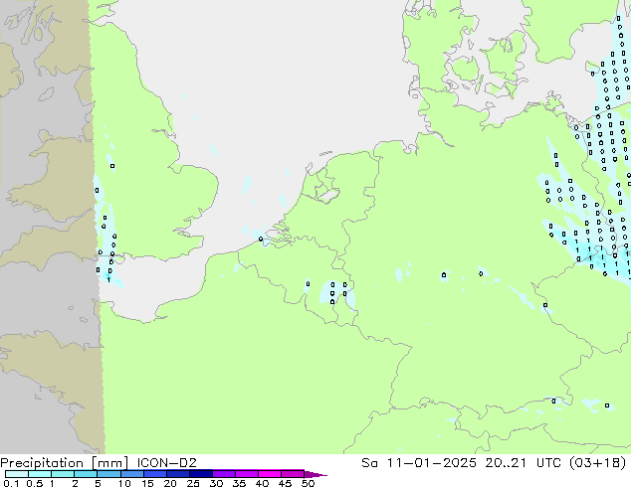This screenshot has height=487, width=631.
Task: Click the above-50 mm legend arrow tip
Action: click(x=315, y=474)
